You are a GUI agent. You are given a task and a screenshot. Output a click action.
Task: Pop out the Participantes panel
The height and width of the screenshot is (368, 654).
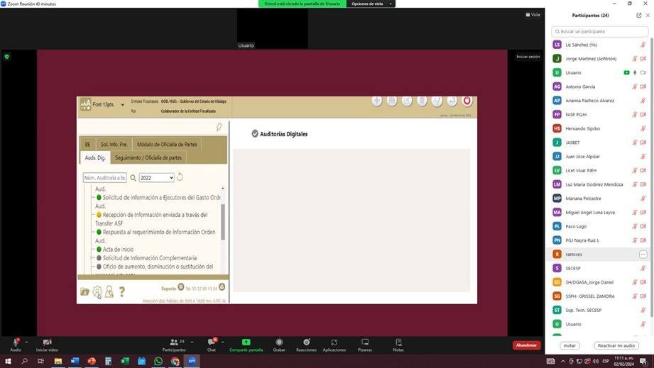pos(638,15)
